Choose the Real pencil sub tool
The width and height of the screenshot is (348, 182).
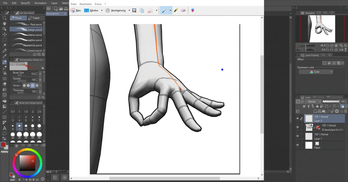26,24
